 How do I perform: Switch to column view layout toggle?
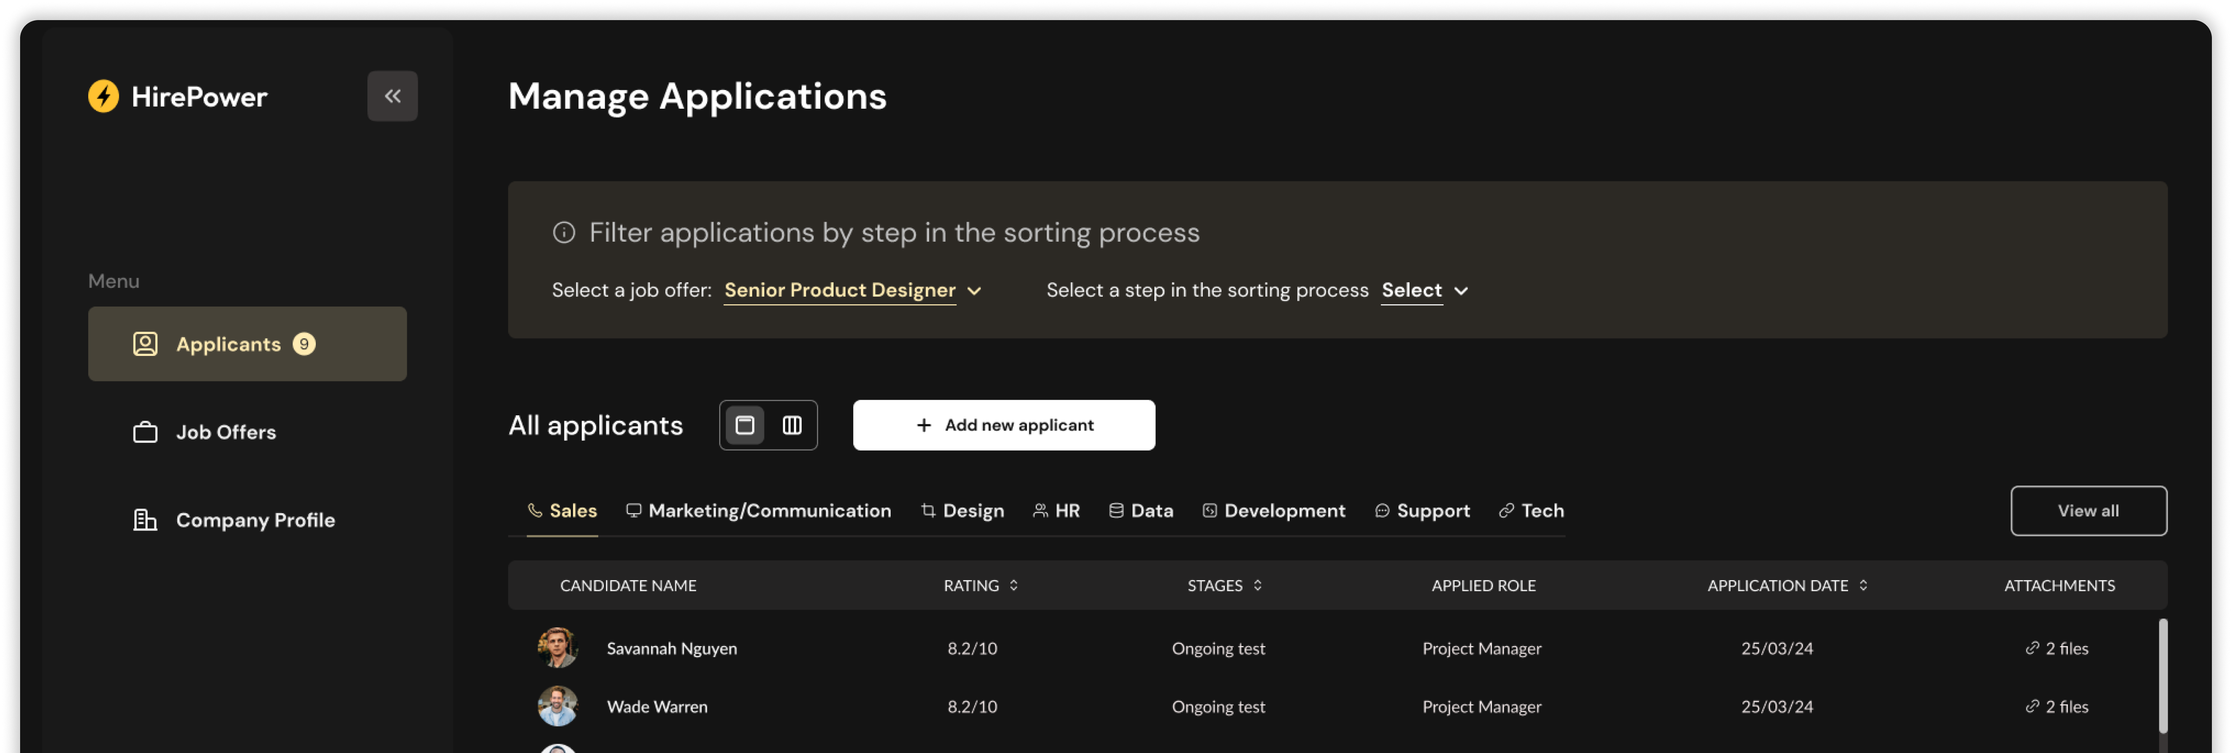tap(792, 424)
